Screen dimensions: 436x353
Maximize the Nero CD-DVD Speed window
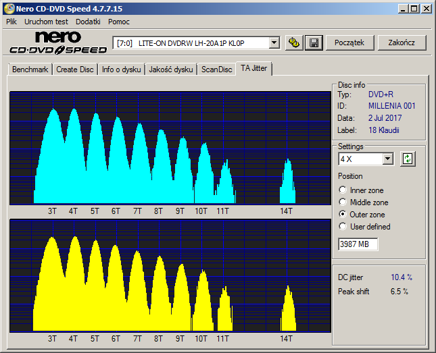tap(414, 9)
